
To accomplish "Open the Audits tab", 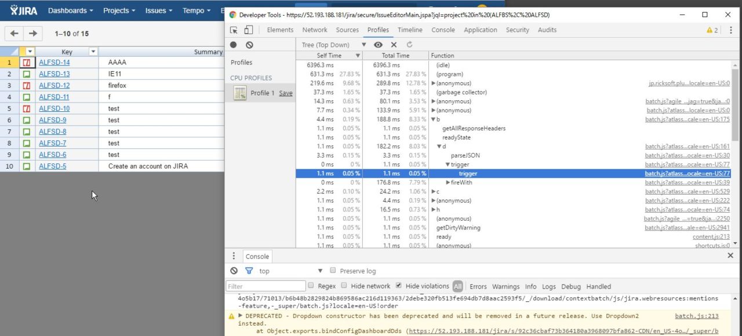I will (547, 30).
